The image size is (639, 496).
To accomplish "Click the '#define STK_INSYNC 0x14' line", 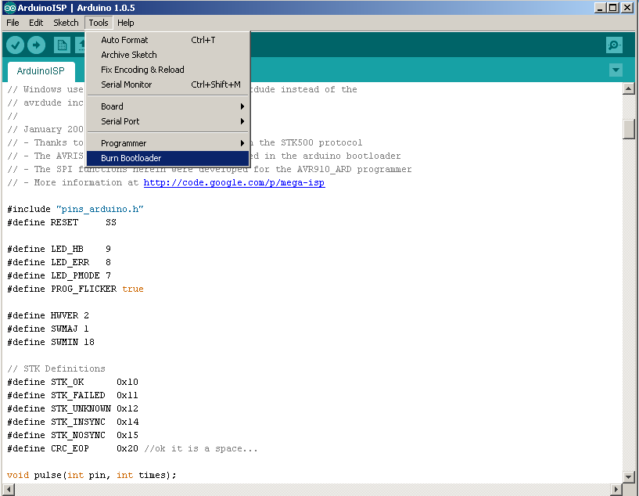I will tap(73, 422).
